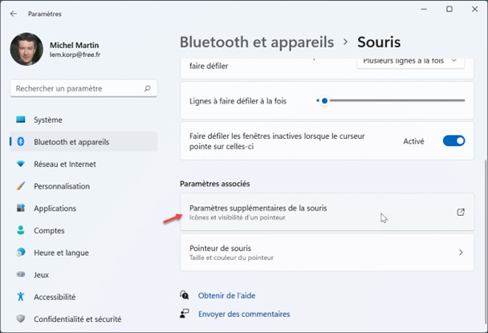
Task: Open Heure et langue globe icon
Action: click(x=21, y=253)
